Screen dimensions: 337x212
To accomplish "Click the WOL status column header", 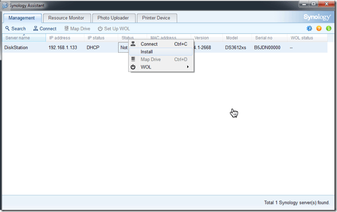I will (x=307, y=38).
